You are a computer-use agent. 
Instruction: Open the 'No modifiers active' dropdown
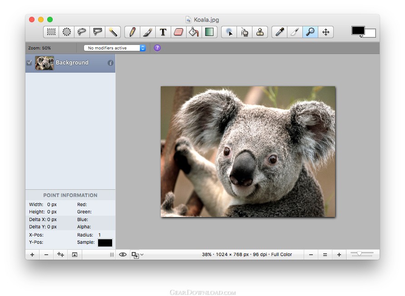(x=114, y=48)
